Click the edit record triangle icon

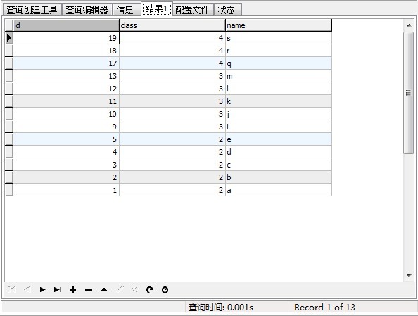[104, 289]
